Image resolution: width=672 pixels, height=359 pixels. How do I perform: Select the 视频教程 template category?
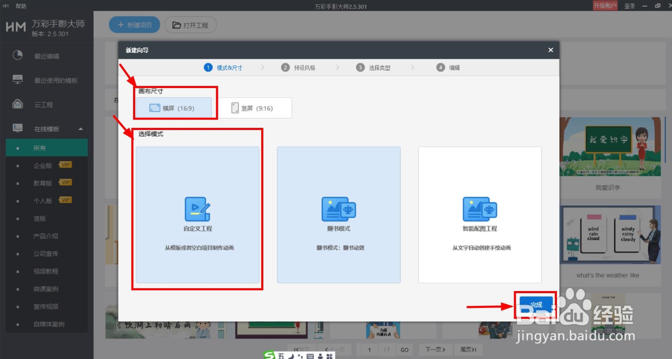[x=47, y=271]
